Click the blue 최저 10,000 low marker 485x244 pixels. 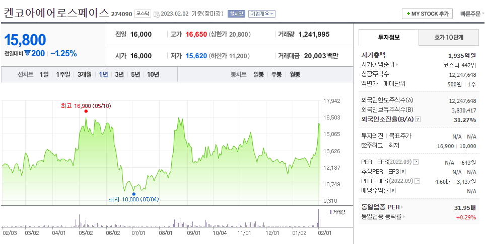pos(133,194)
